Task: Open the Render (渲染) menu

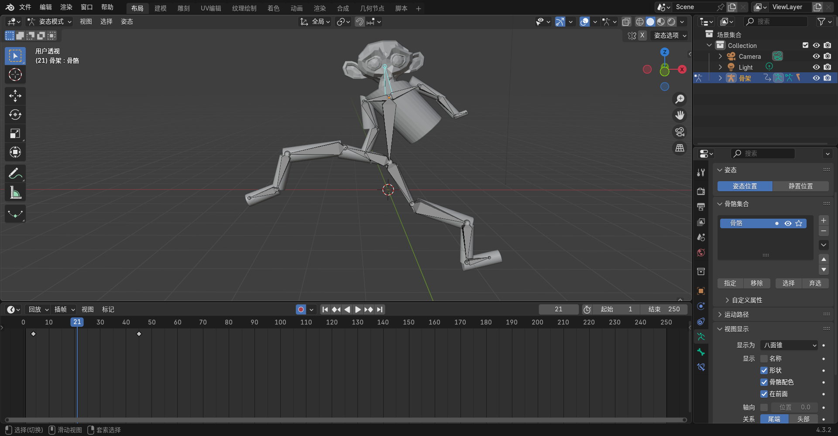Action: click(x=66, y=7)
